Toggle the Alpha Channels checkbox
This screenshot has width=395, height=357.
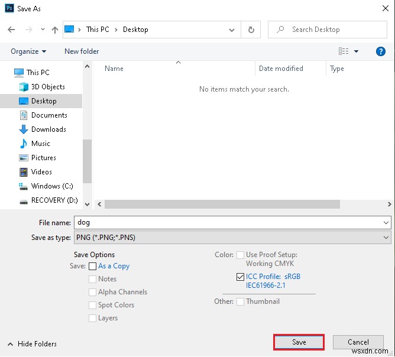click(92, 292)
